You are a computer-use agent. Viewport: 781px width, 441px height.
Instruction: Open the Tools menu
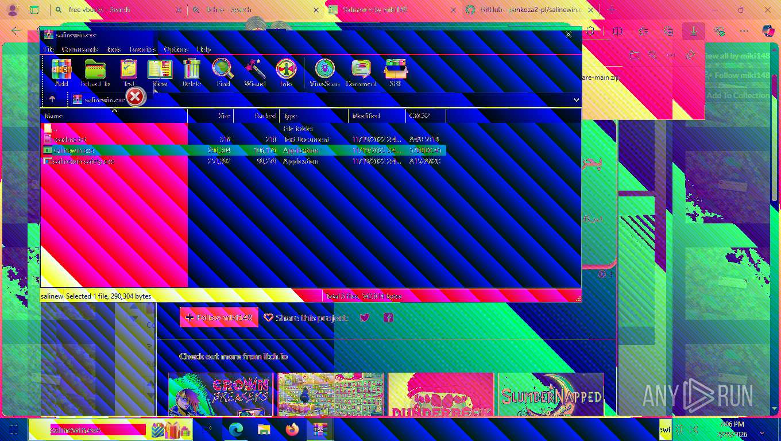(114, 49)
